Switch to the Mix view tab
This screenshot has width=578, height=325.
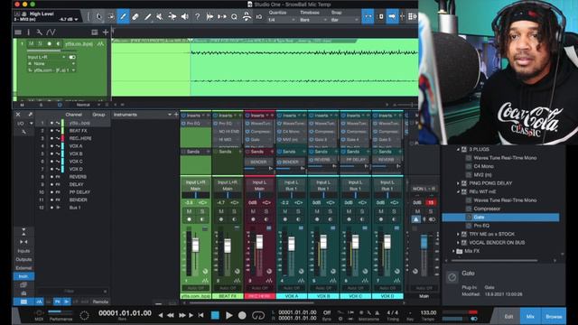(530, 316)
